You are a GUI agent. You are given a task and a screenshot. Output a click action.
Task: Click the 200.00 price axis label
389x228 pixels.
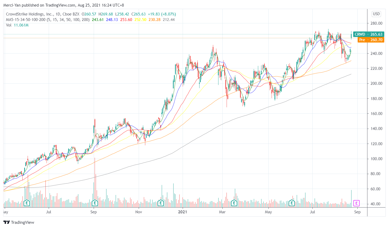coord(376,83)
